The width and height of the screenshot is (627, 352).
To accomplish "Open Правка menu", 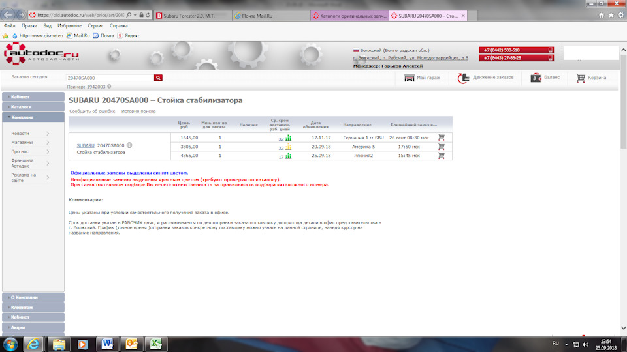I will click(x=29, y=25).
